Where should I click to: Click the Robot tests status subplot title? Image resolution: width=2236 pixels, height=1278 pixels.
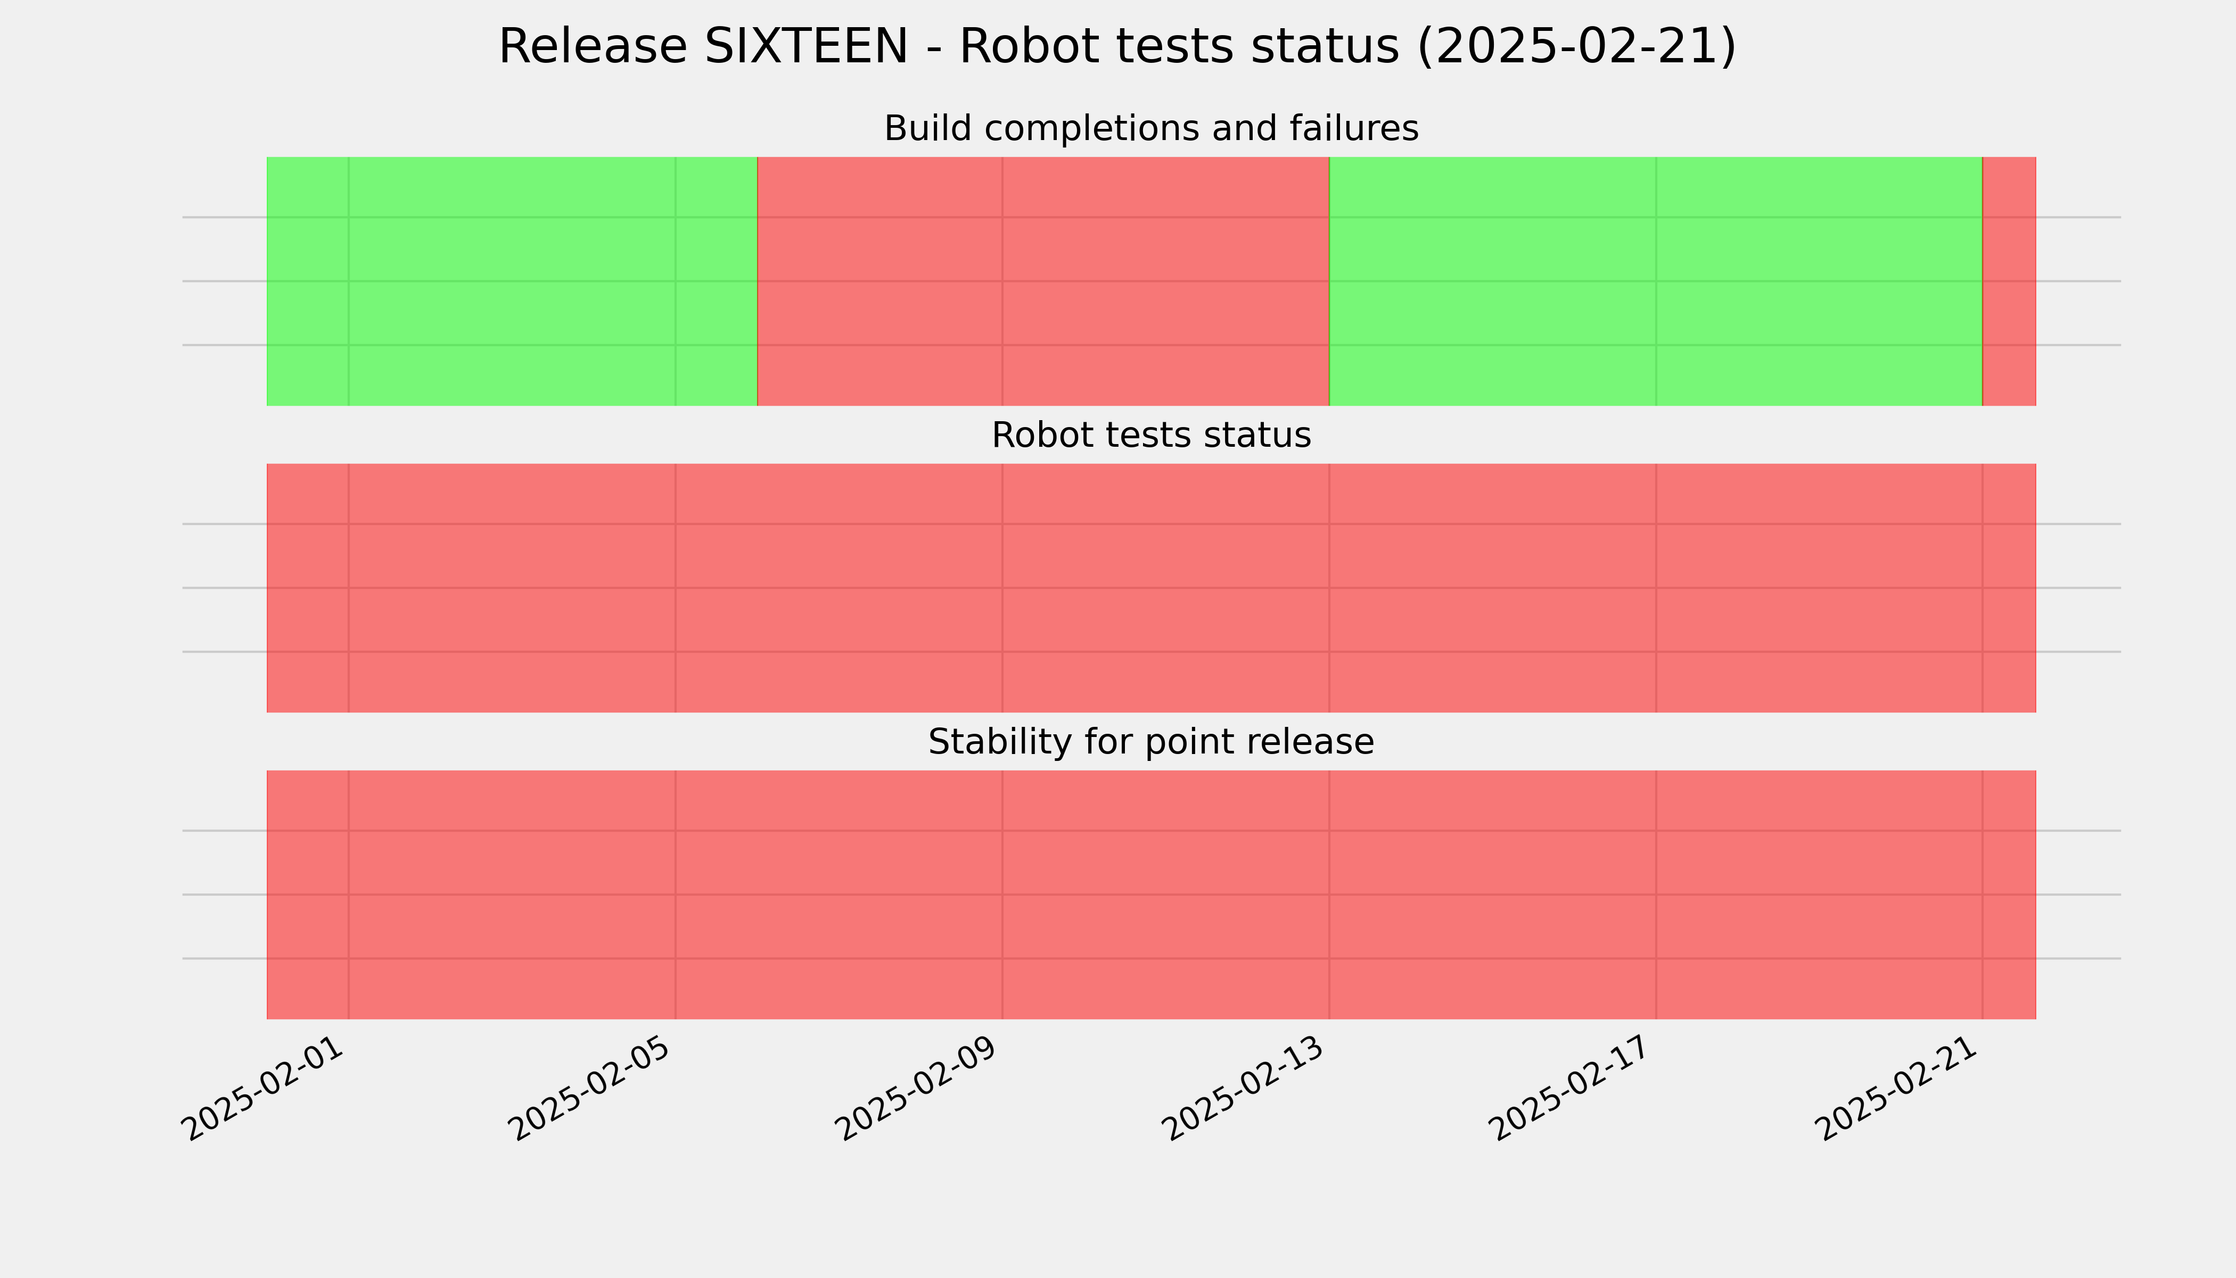1150,436
